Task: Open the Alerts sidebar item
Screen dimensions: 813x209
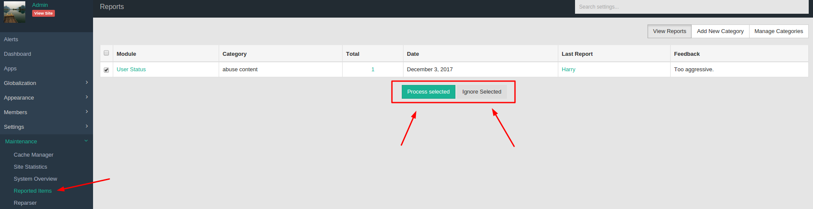Action: tap(11, 39)
